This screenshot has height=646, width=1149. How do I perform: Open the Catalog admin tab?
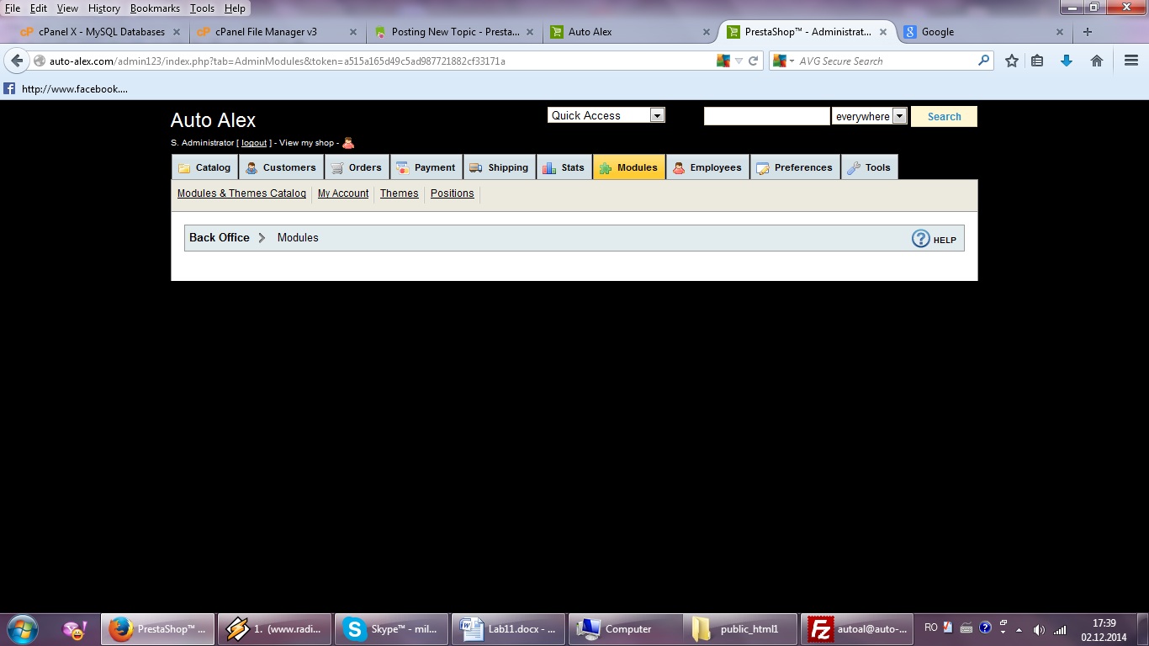coord(204,167)
